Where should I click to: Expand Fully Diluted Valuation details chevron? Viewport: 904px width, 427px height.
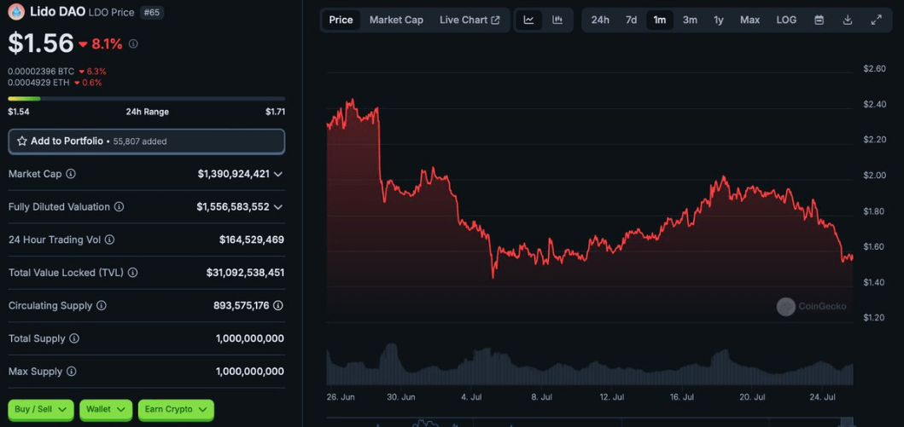278,206
